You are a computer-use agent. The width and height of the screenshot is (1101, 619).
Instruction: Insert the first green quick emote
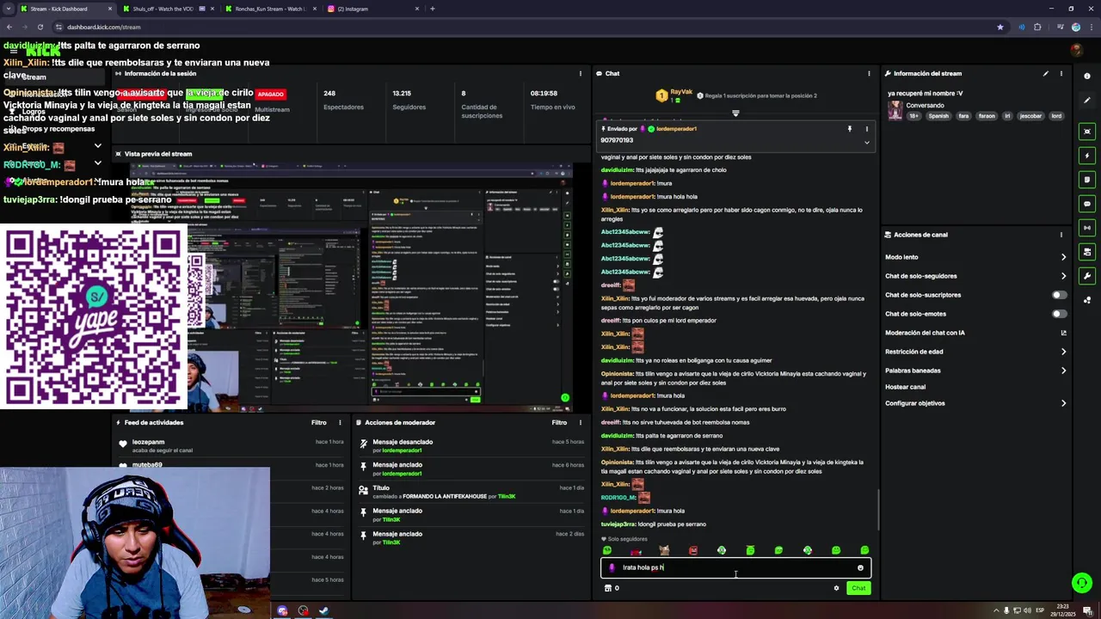click(607, 550)
